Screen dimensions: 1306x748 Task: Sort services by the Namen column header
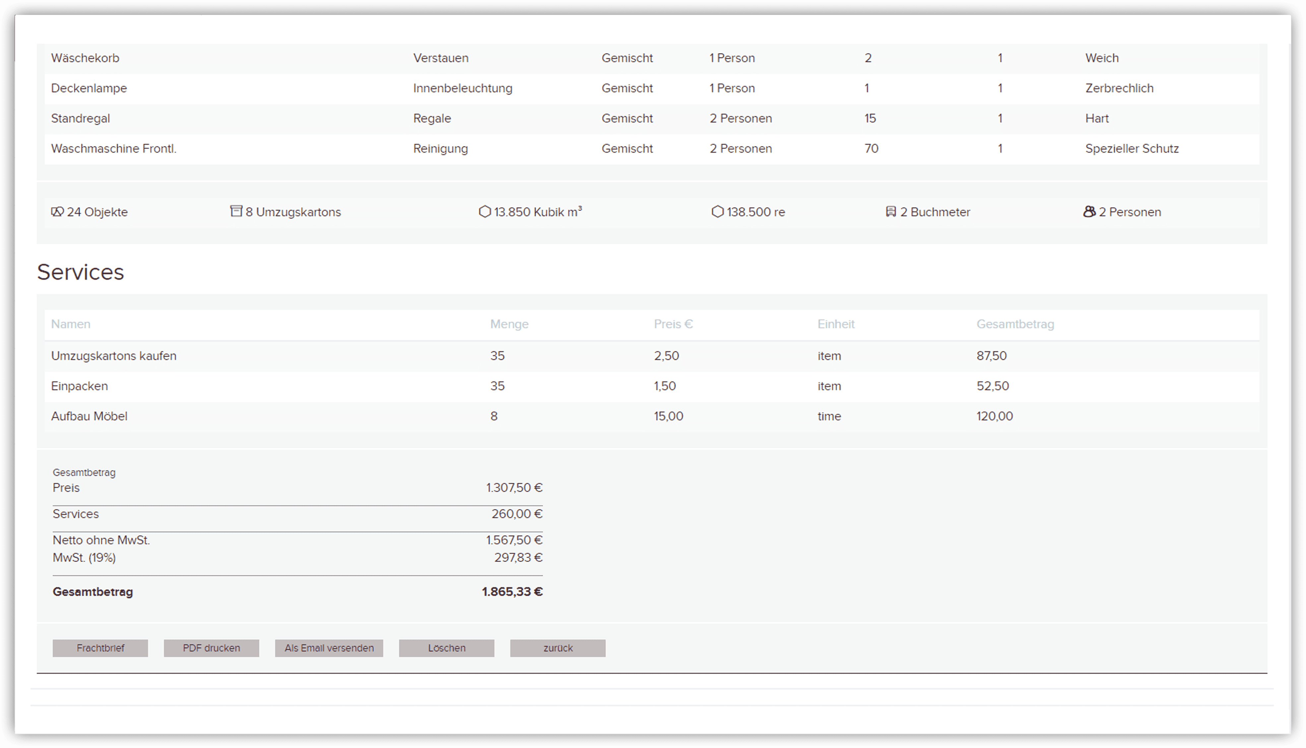point(70,324)
